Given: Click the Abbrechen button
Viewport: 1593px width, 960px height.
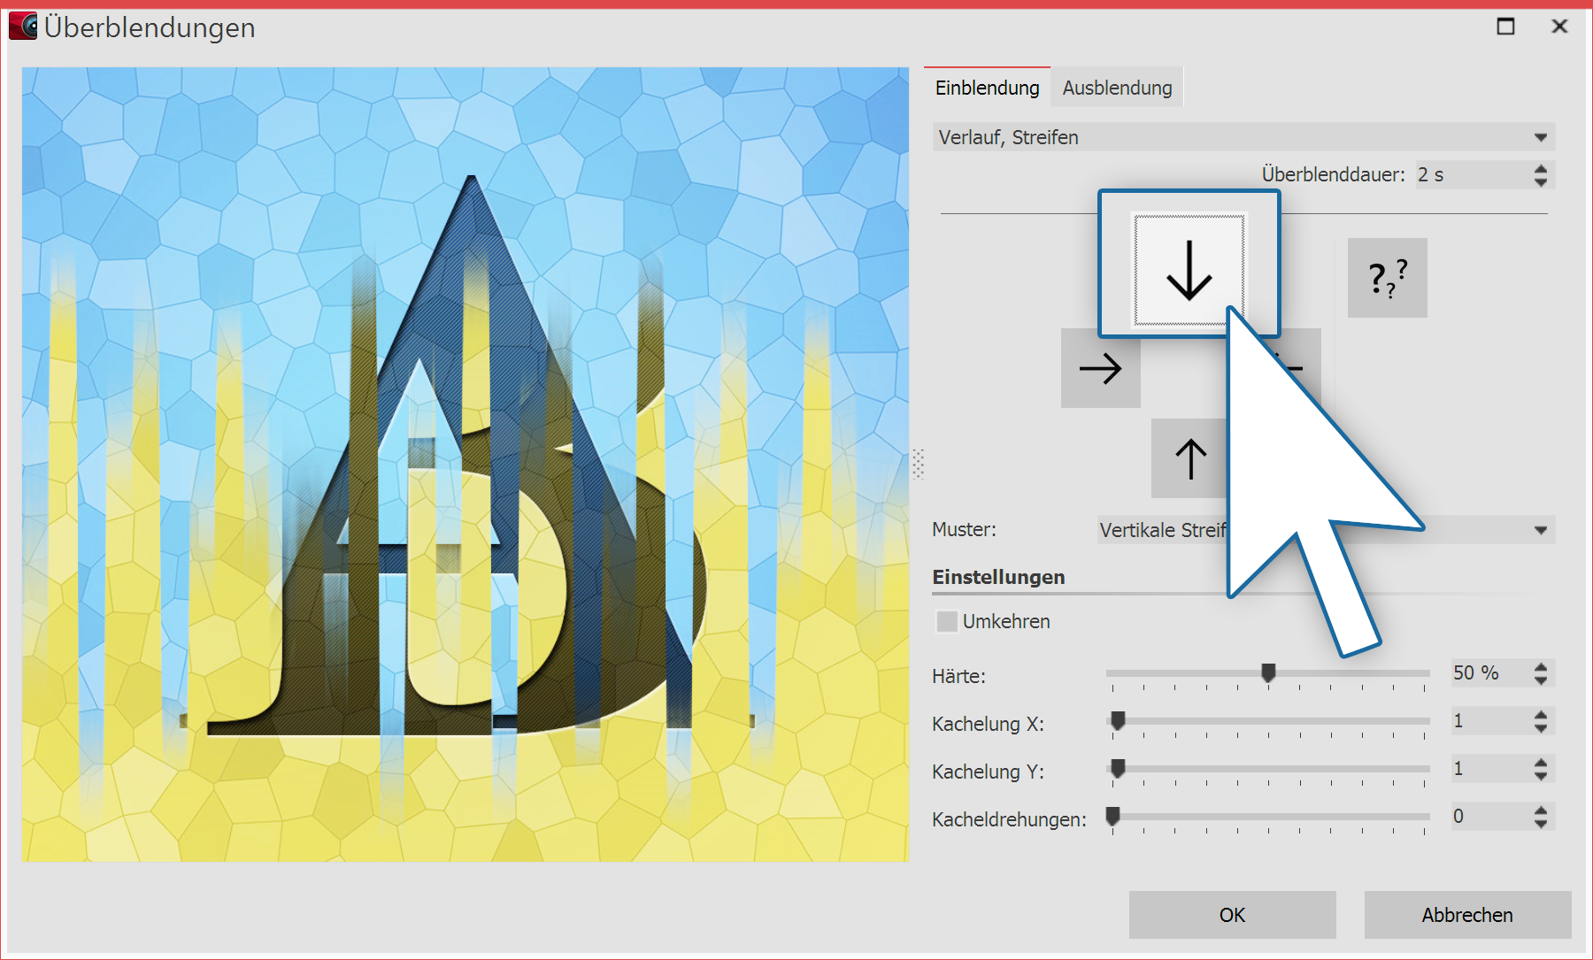Looking at the screenshot, I should click(1466, 915).
